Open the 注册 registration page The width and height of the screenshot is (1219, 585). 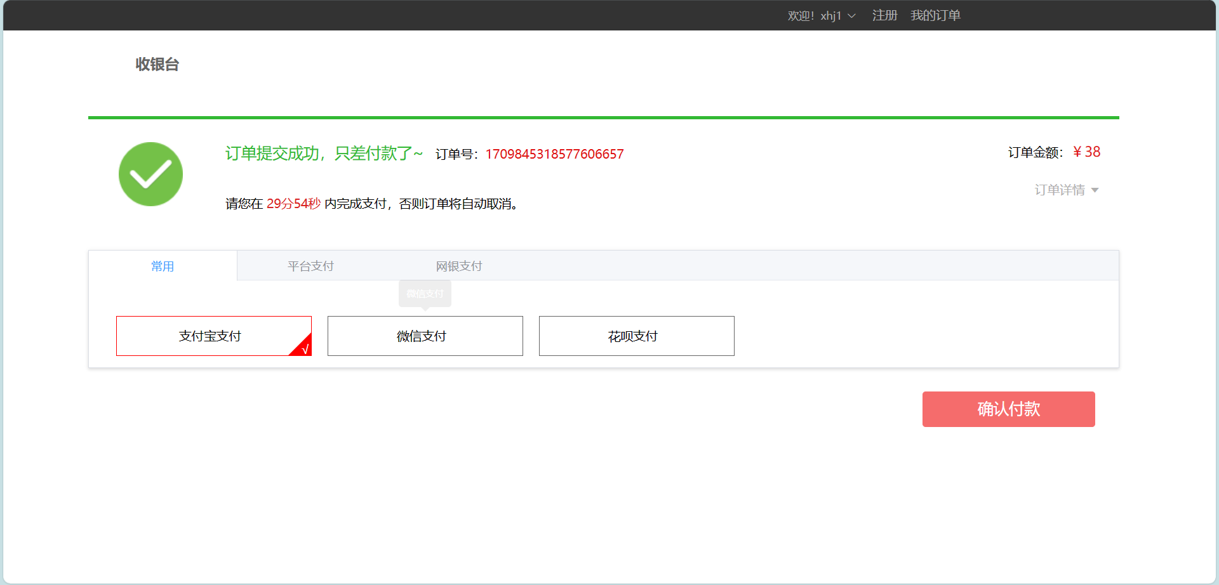[x=884, y=15]
